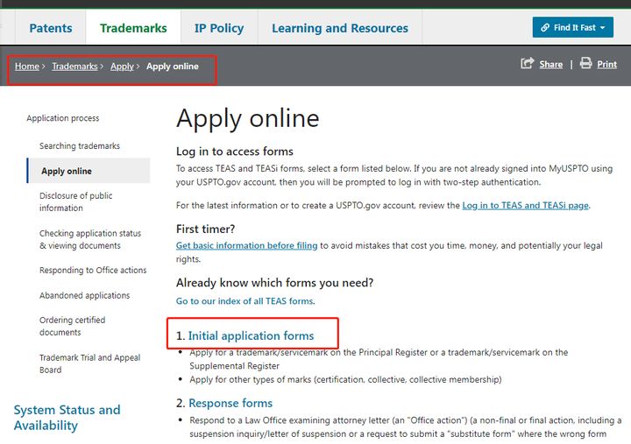This screenshot has height=444, width=631.
Task: Open Learning and Resources tab
Action: tap(339, 28)
